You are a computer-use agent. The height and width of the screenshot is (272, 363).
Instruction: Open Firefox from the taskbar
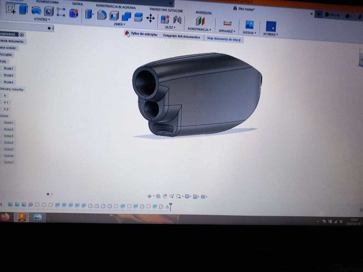point(5,217)
